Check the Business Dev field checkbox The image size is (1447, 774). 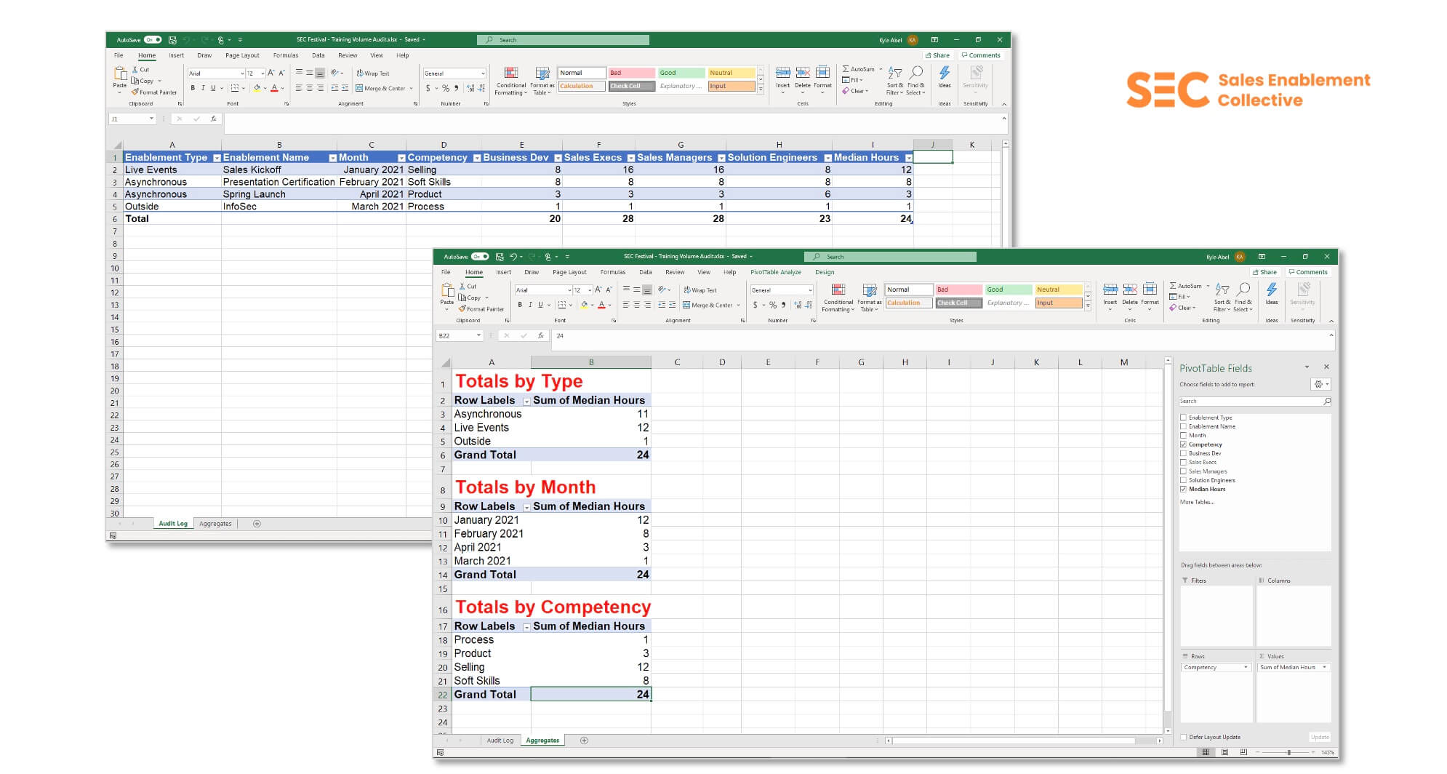[x=1185, y=453]
